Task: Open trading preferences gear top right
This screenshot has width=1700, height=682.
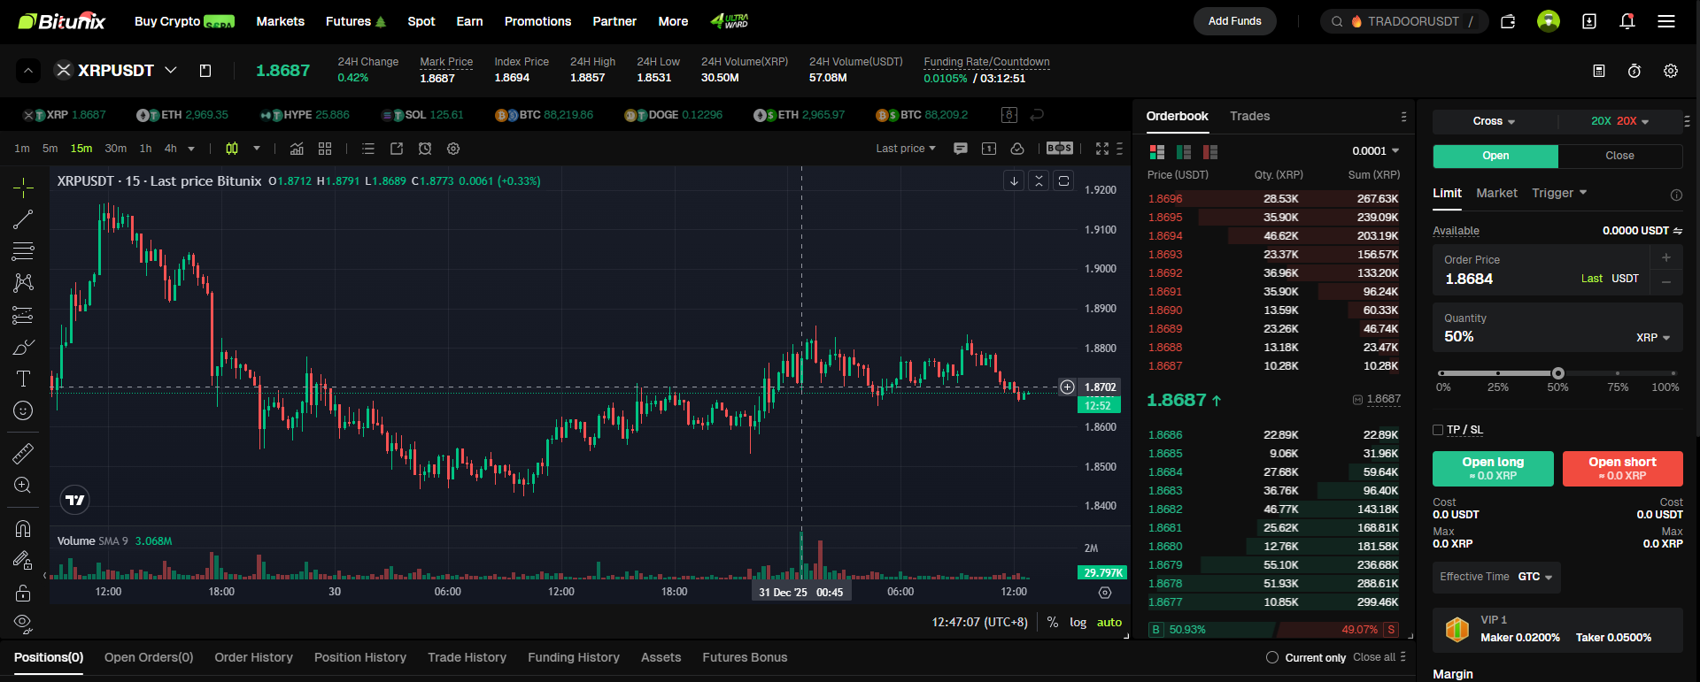Action: [x=1671, y=71]
